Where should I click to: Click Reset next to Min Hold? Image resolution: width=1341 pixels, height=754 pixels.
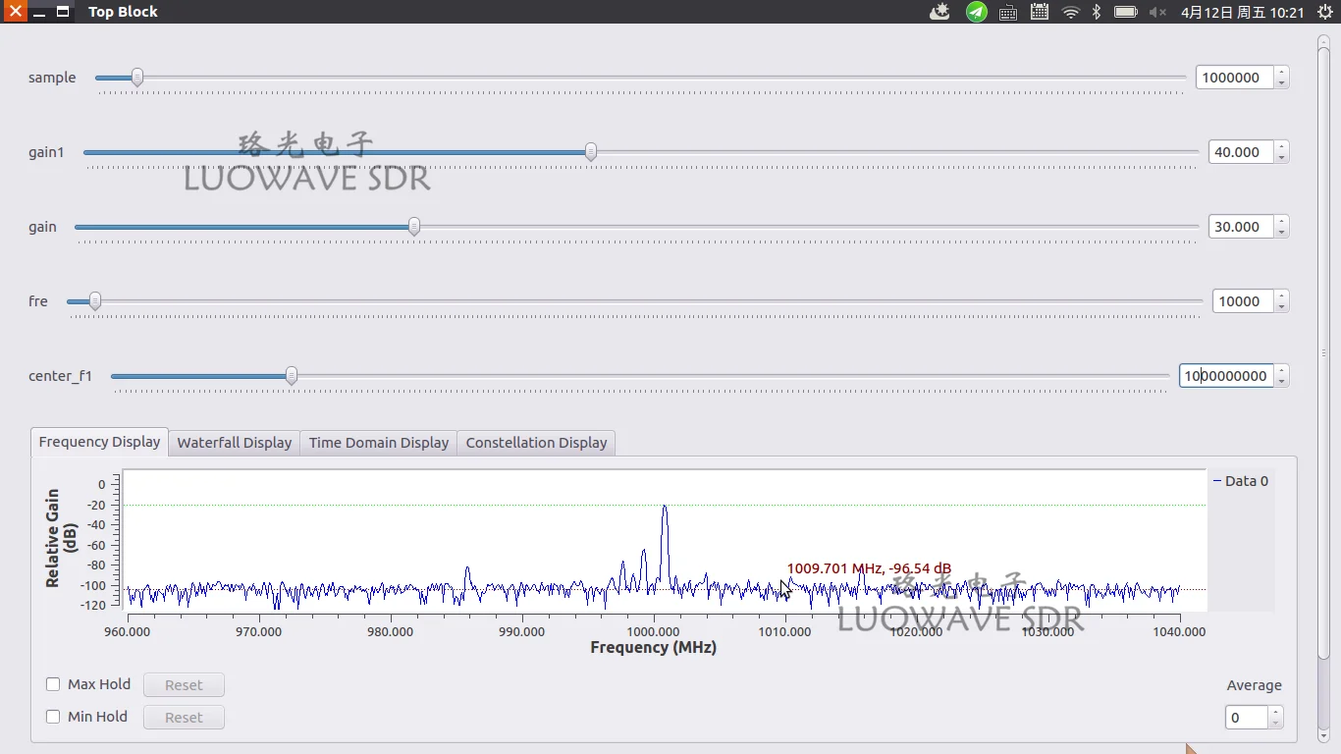(x=184, y=717)
